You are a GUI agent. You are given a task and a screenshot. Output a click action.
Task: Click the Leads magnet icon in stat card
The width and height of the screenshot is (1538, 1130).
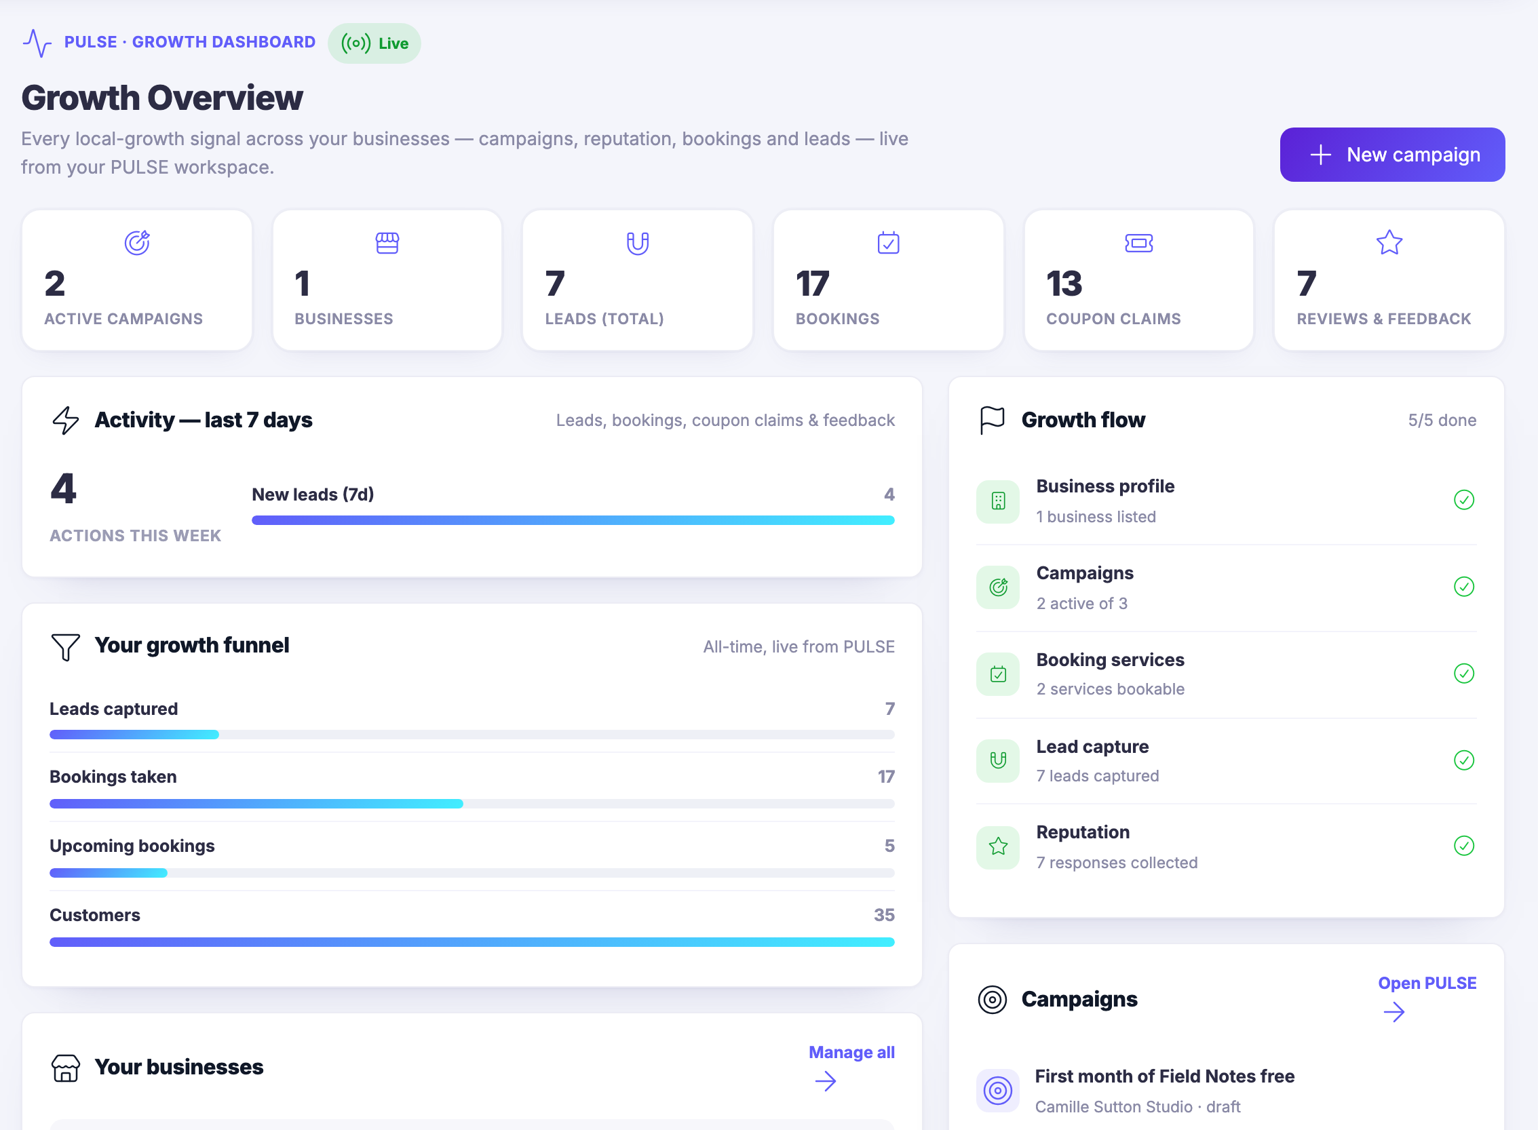638,243
